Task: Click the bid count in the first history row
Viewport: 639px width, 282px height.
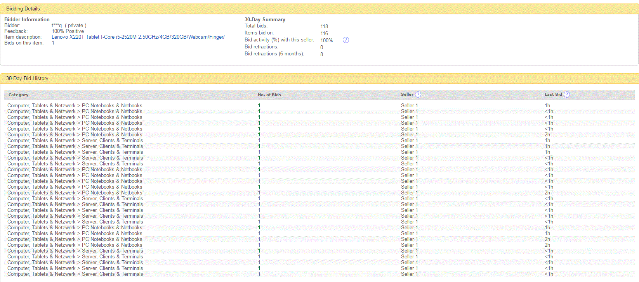Action: 259,105
